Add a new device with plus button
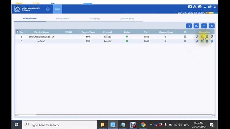This screenshot has width=230, height=129. [204, 26]
